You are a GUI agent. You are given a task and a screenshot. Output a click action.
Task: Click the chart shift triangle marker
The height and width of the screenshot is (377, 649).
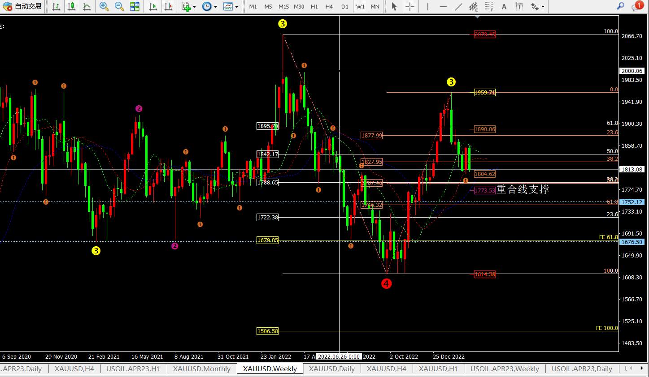[477, 17]
